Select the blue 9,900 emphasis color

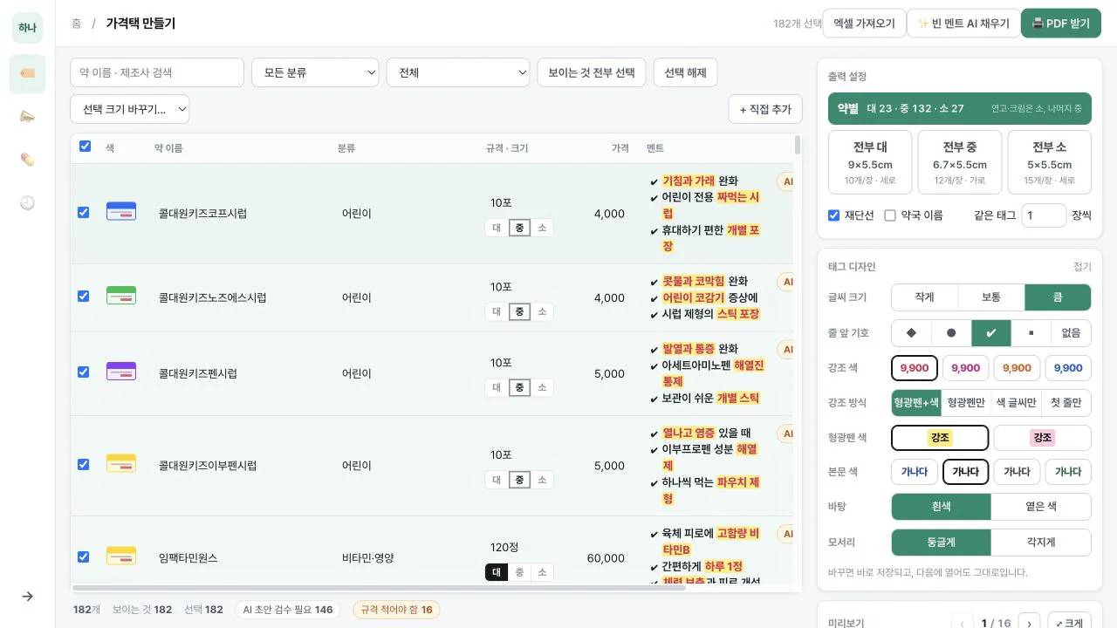(1068, 367)
